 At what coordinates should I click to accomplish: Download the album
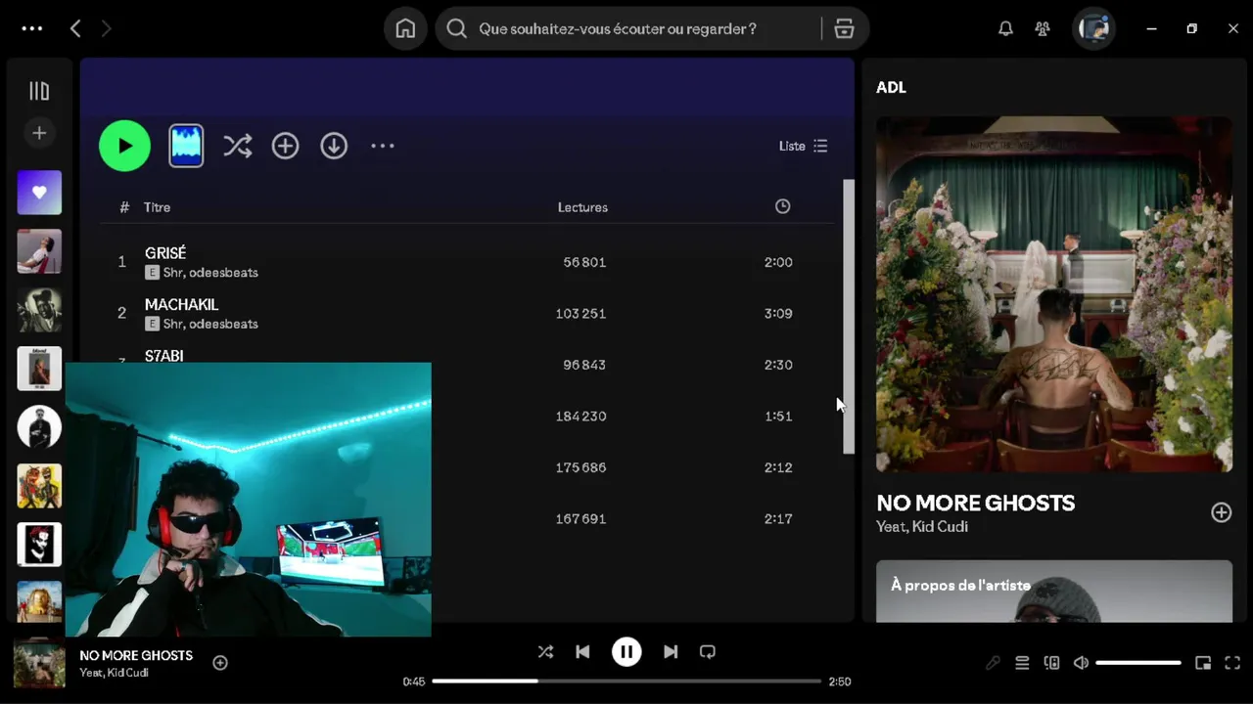coord(334,146)
